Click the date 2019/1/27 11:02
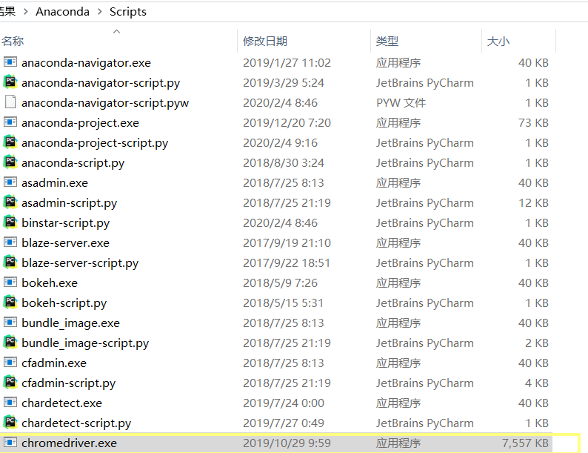This screenshot has width=588, height=453. 287,63
